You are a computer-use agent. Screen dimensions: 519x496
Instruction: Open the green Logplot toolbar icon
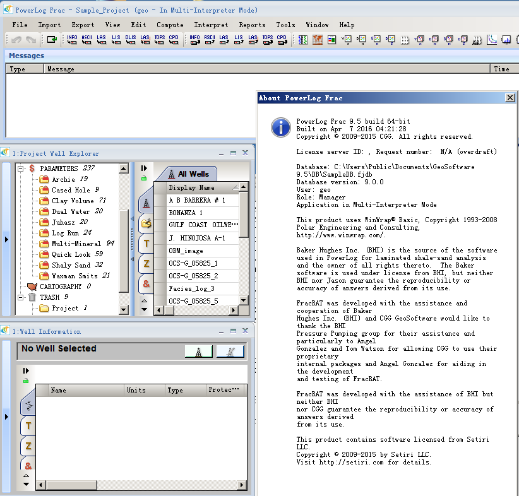(303, 40)
